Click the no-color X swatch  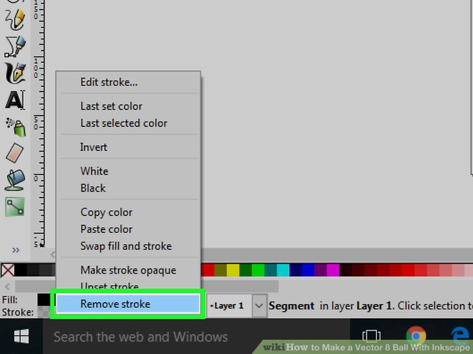pyautogui.click(x=8, y=270)
